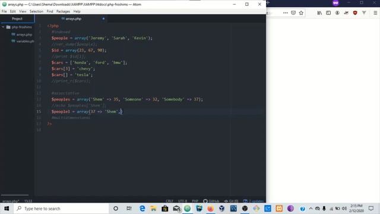Open arrays.php in the project tree
380x214 pixels.
point(24,34)
